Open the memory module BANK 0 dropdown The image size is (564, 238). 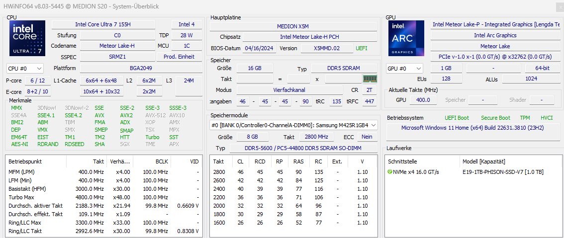coord(293,125)
